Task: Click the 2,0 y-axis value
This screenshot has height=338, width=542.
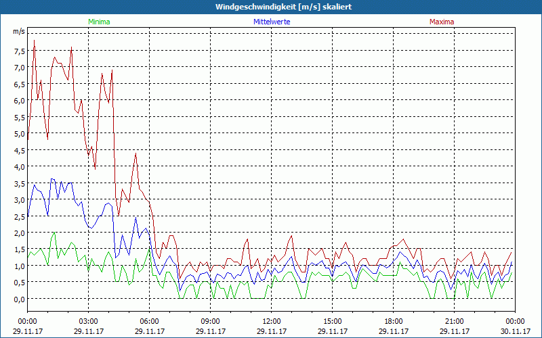Action: point(20,233)
